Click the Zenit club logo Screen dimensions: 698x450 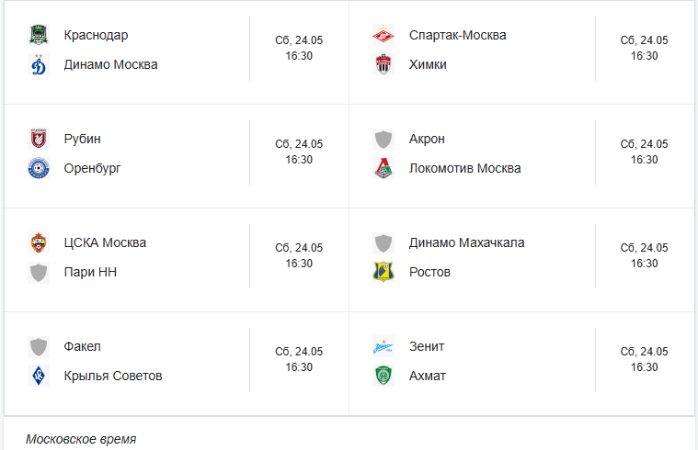pos(383,346)
